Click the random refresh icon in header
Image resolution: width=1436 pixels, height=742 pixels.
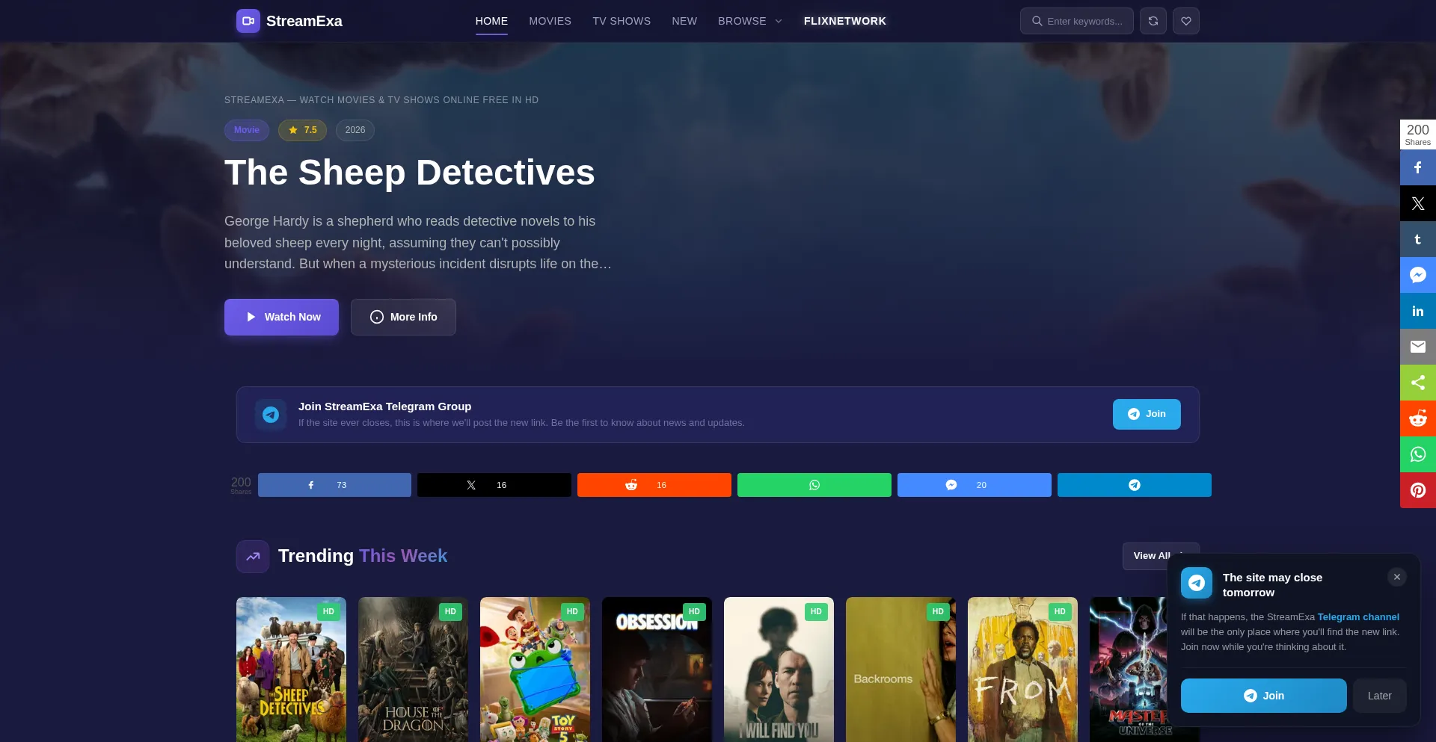1153,21
